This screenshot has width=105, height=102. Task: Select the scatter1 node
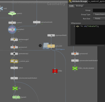point(12,23)
